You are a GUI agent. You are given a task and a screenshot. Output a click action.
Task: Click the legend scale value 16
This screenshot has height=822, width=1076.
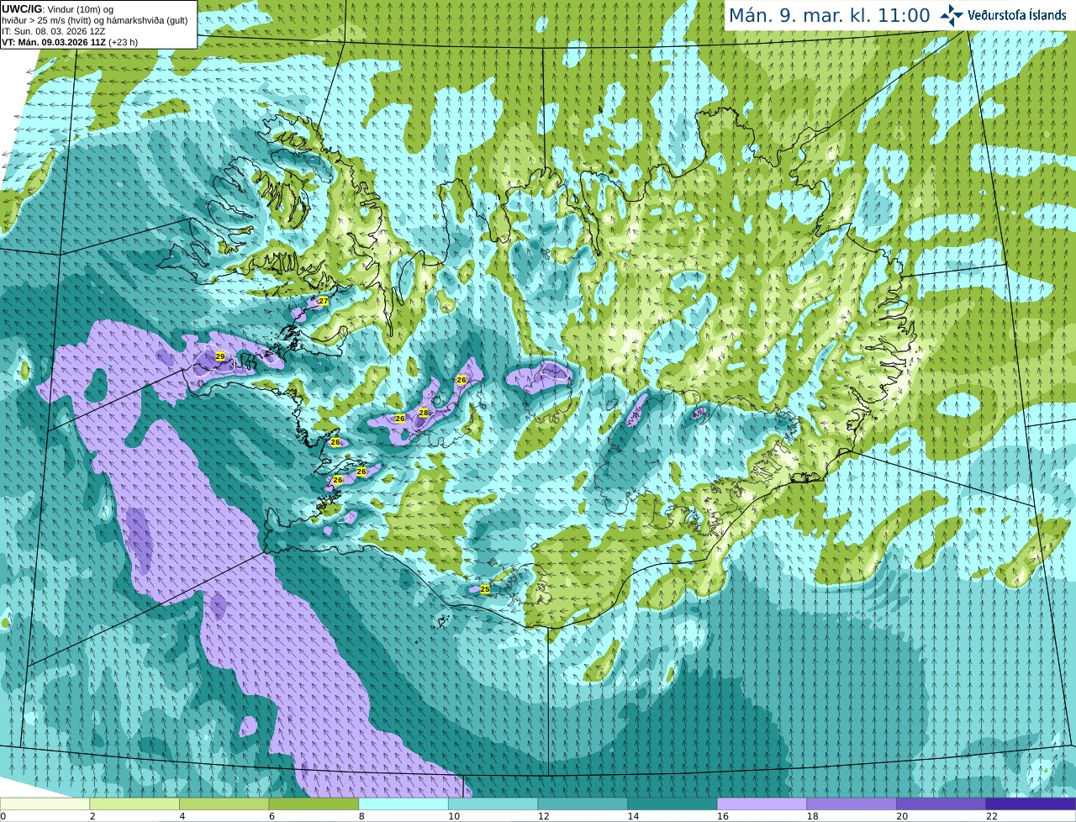(x=723, y=816)
